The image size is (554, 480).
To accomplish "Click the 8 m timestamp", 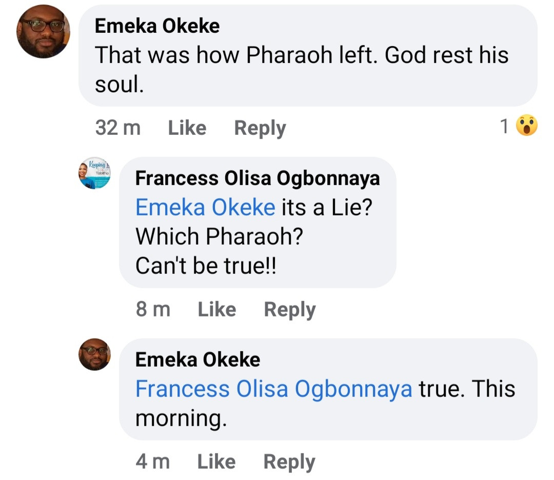I will [153, 309].
